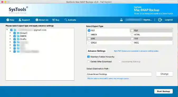Select the EML export type

coord(89,39)
